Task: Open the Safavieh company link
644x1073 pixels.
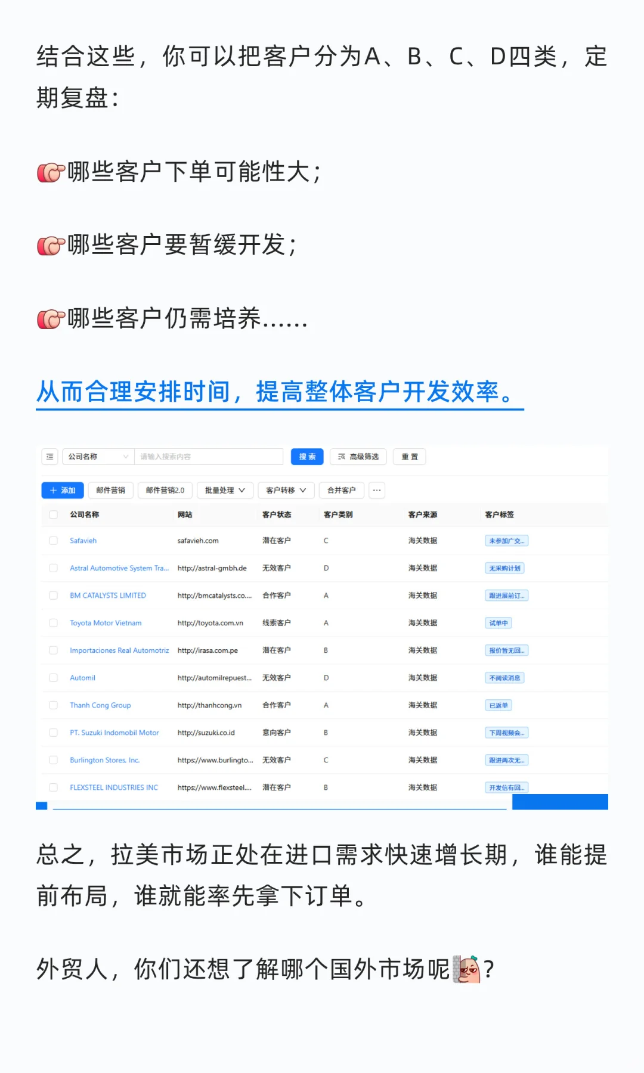Action: (83, 541)
